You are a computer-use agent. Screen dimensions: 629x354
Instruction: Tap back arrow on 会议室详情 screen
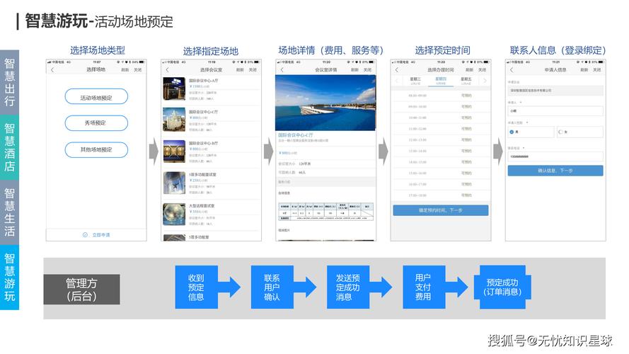(282, 70)
